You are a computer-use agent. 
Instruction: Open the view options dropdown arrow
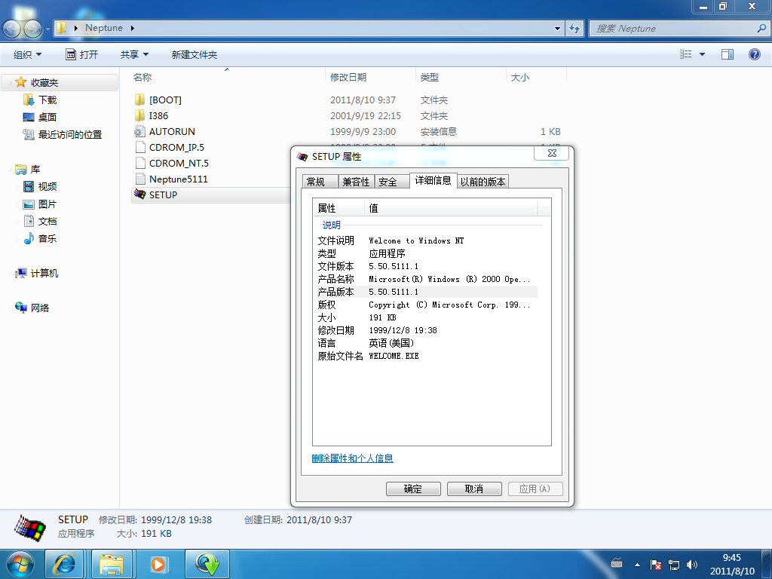[702, 54]
